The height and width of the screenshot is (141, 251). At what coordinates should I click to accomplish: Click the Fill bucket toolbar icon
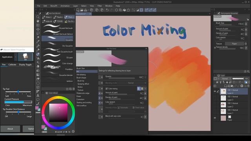pos(124,10)
